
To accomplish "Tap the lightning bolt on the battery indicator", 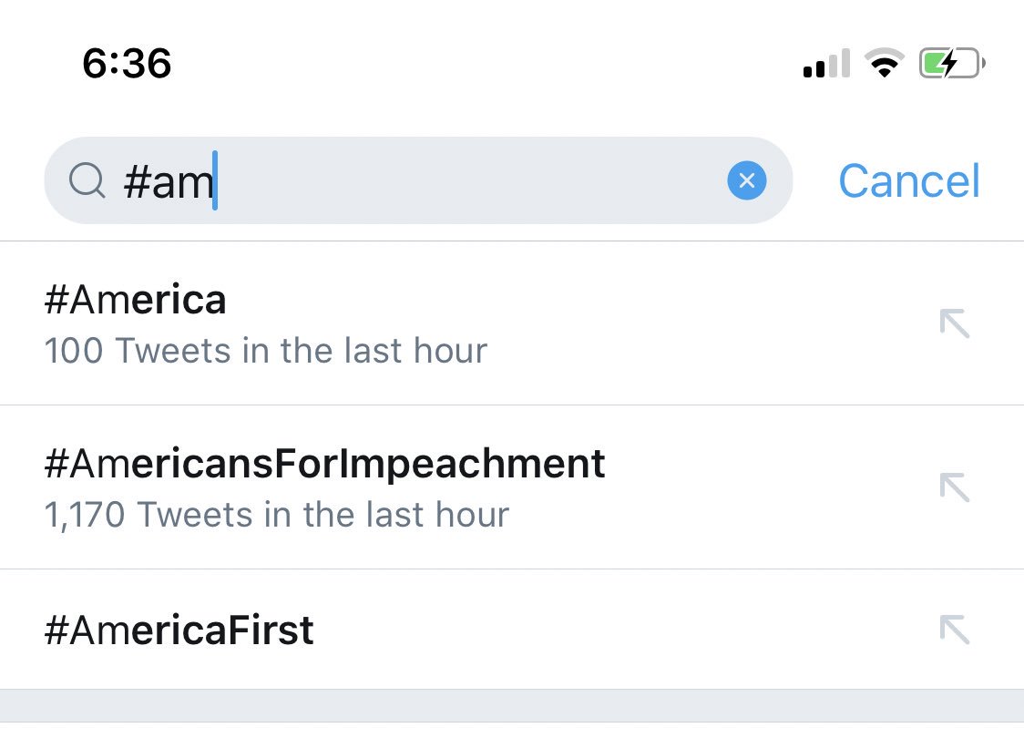I will point(948,64).
